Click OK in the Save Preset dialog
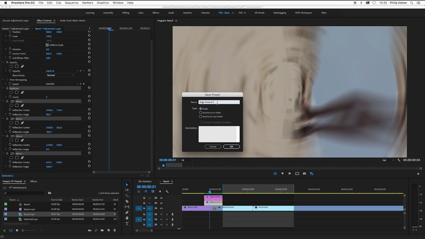 click(231, 146)
